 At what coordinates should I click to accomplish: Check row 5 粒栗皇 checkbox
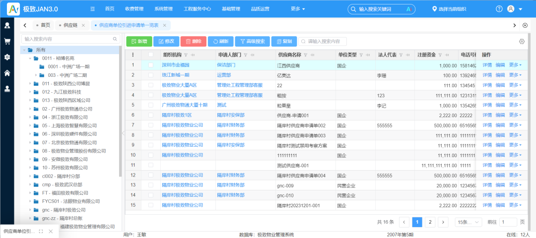click(151, 105)
